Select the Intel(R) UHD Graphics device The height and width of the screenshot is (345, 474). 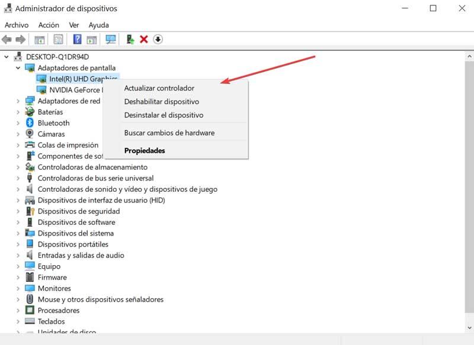[x=78, y=79]
